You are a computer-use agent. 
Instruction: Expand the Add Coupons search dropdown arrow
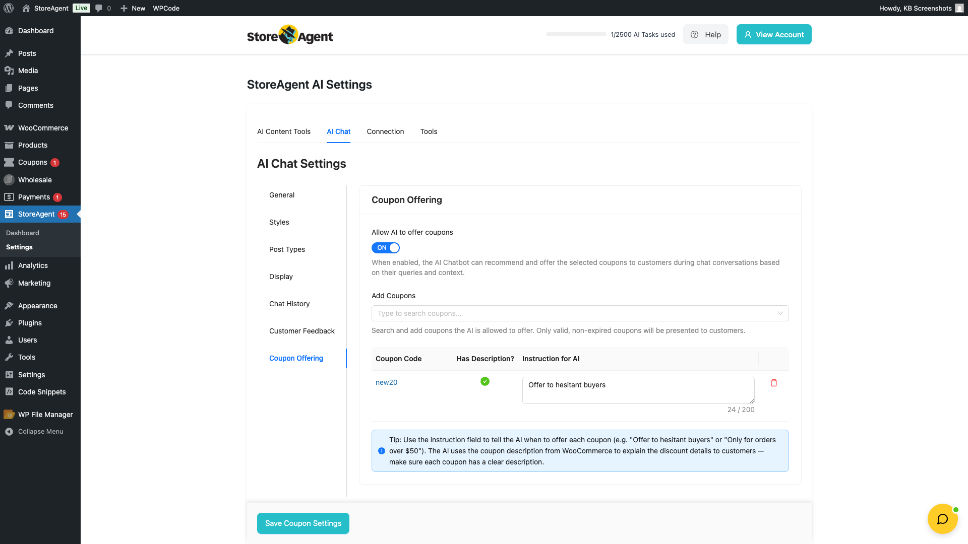coord(780,313)
